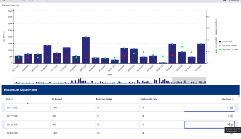The width and height of the screenshot is (241, 139).
Task: Click the Employees Needed value 33
Action: coord(98,133)
